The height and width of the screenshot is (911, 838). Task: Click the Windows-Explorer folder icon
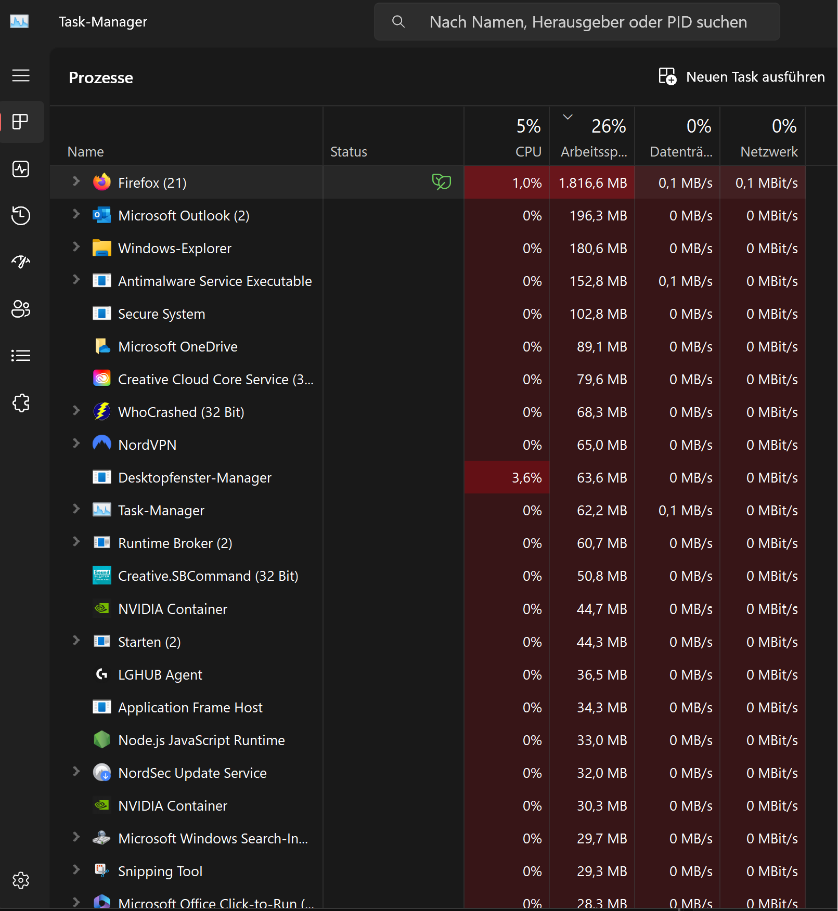pyautogui.click(x=102, y=248)
